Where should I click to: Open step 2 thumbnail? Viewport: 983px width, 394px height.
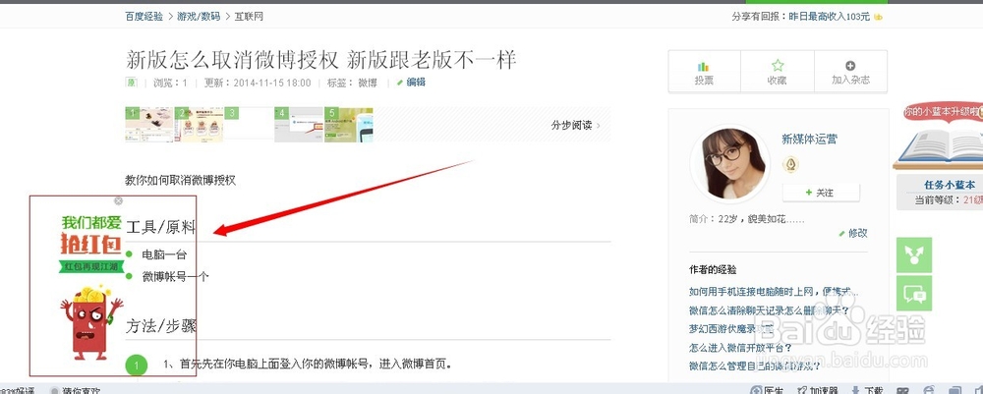(x=200, y=125)
